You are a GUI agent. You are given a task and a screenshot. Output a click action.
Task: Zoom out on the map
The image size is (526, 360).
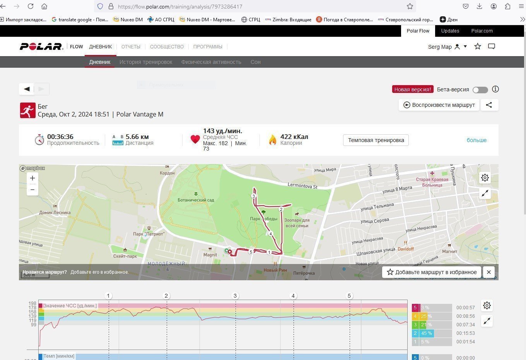(x=32, y=190)
